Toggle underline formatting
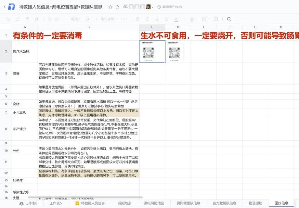This screenshot has height=208, width=299. point(157,19)
